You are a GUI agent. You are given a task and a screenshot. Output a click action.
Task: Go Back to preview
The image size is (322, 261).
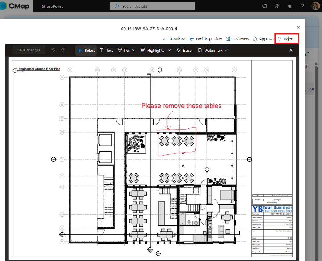[206, 39]
